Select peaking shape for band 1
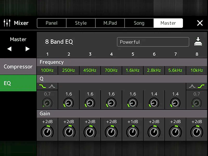 pos(52,86)
